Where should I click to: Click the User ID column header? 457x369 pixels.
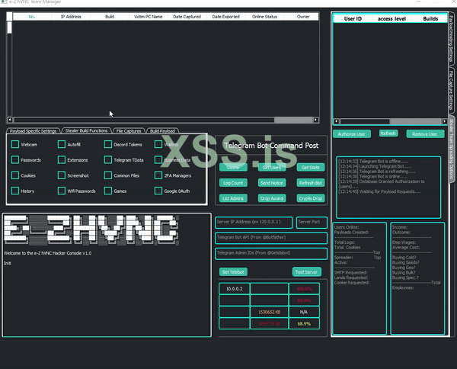pyautogui.click(x=353, y=18)
